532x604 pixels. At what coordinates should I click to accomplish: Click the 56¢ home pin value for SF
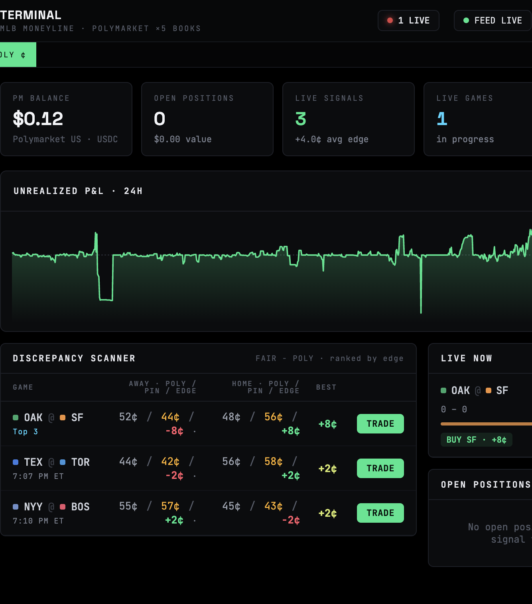[x=274, y=417]
